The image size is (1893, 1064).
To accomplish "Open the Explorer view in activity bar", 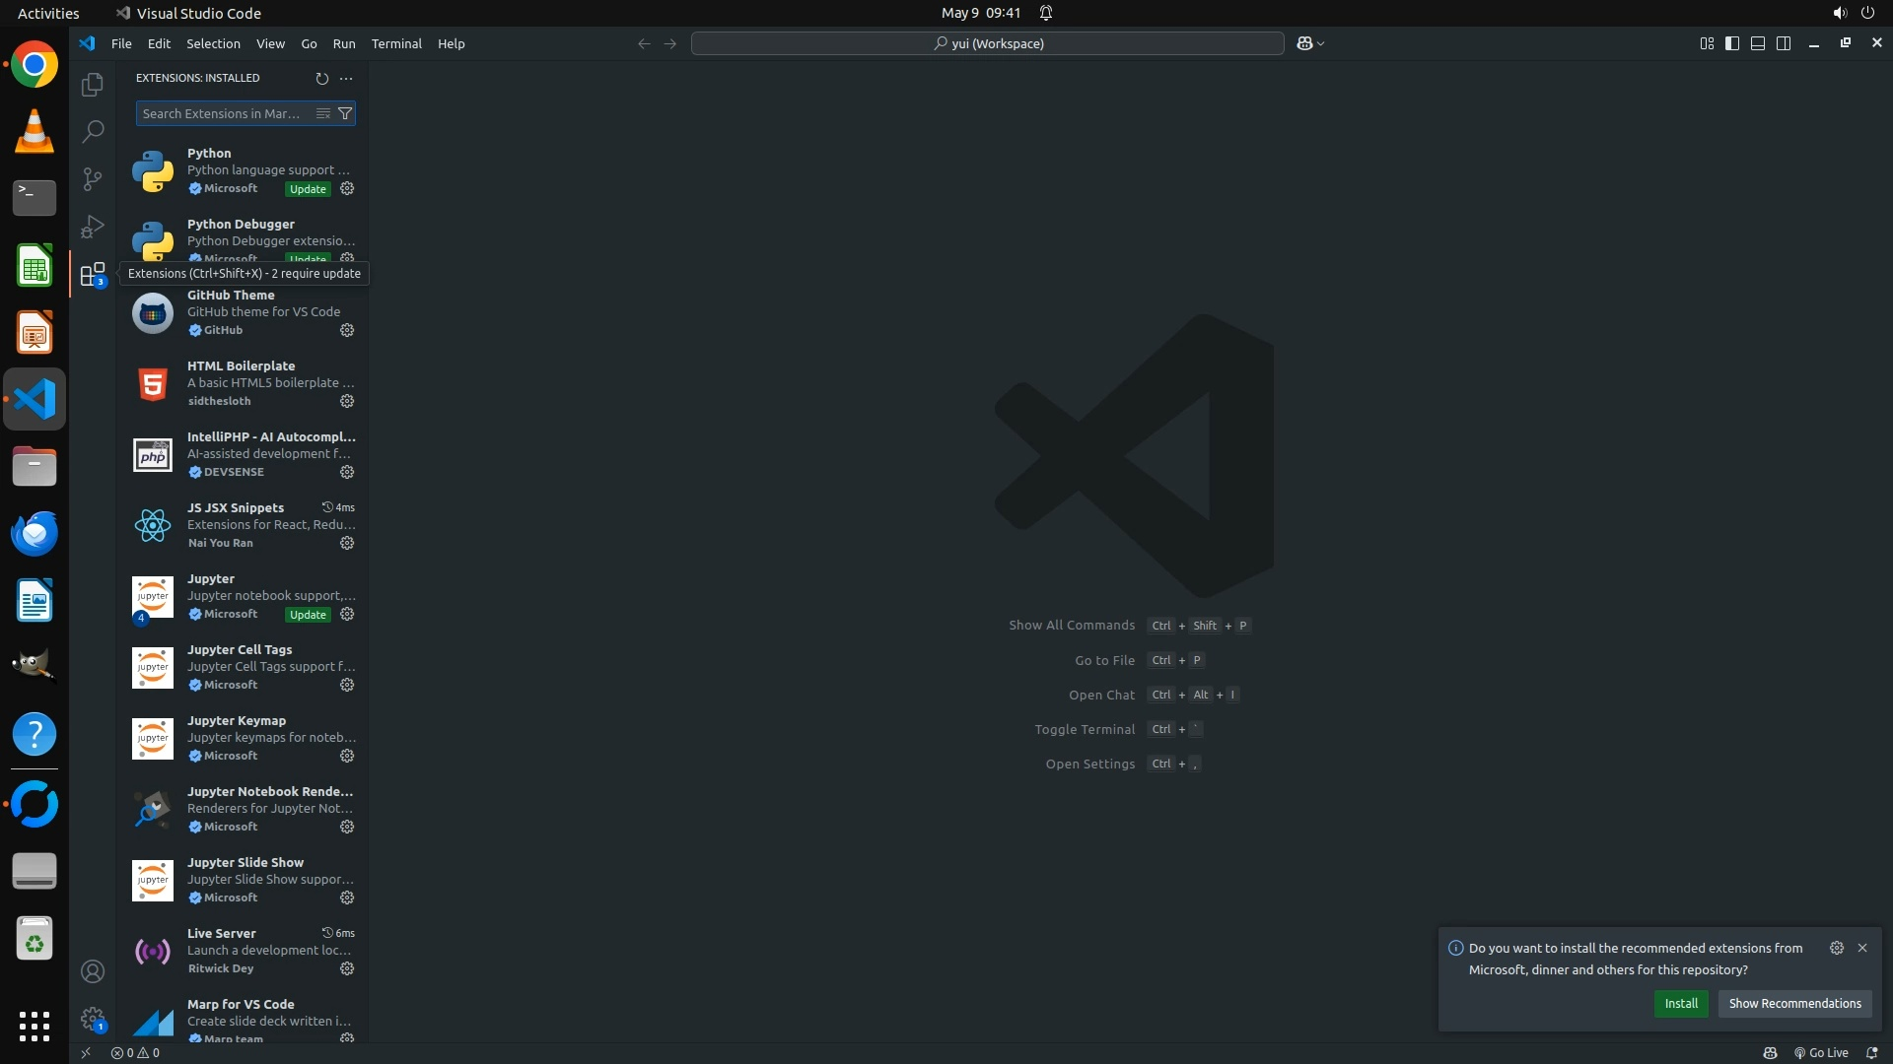I will click(93, 85).
